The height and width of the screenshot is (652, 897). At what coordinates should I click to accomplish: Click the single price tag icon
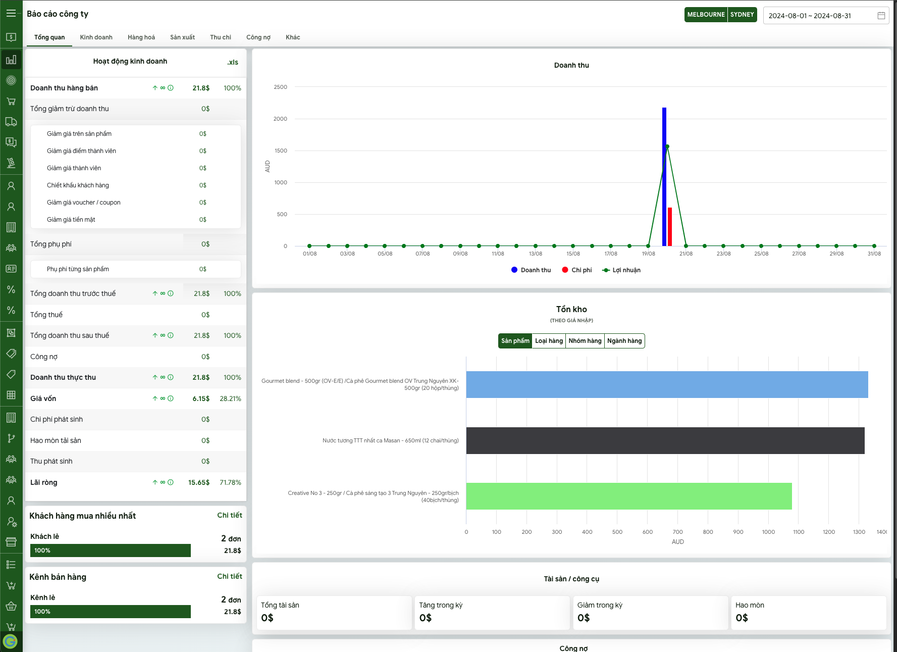(x=11, y=374)
